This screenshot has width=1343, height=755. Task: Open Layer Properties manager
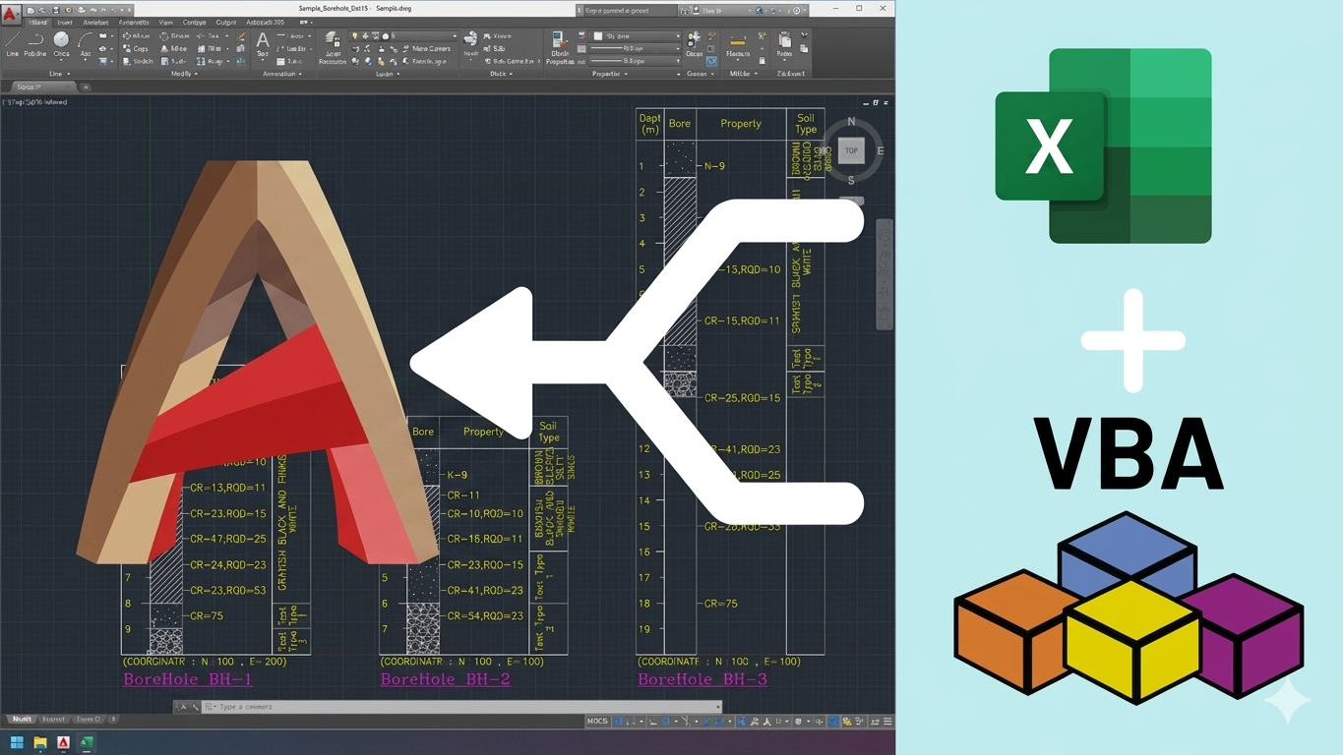333,46
